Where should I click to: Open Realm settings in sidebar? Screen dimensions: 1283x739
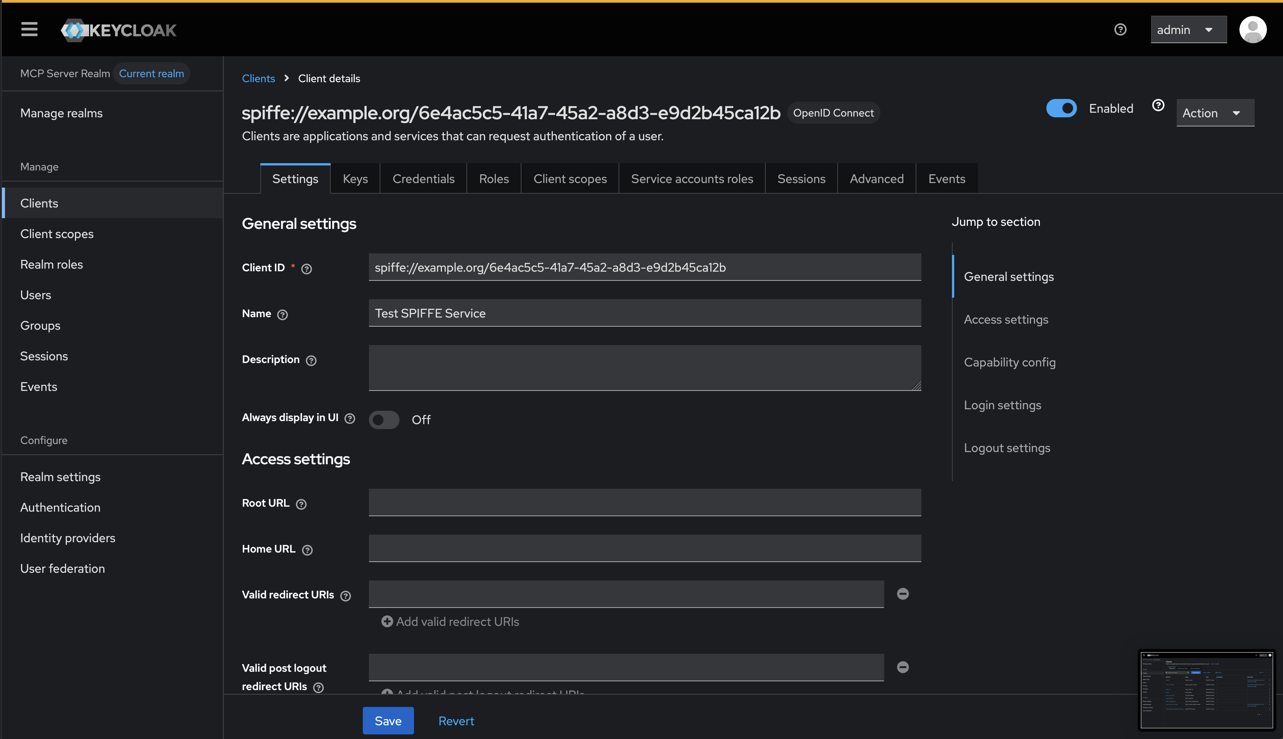[113, 476]
